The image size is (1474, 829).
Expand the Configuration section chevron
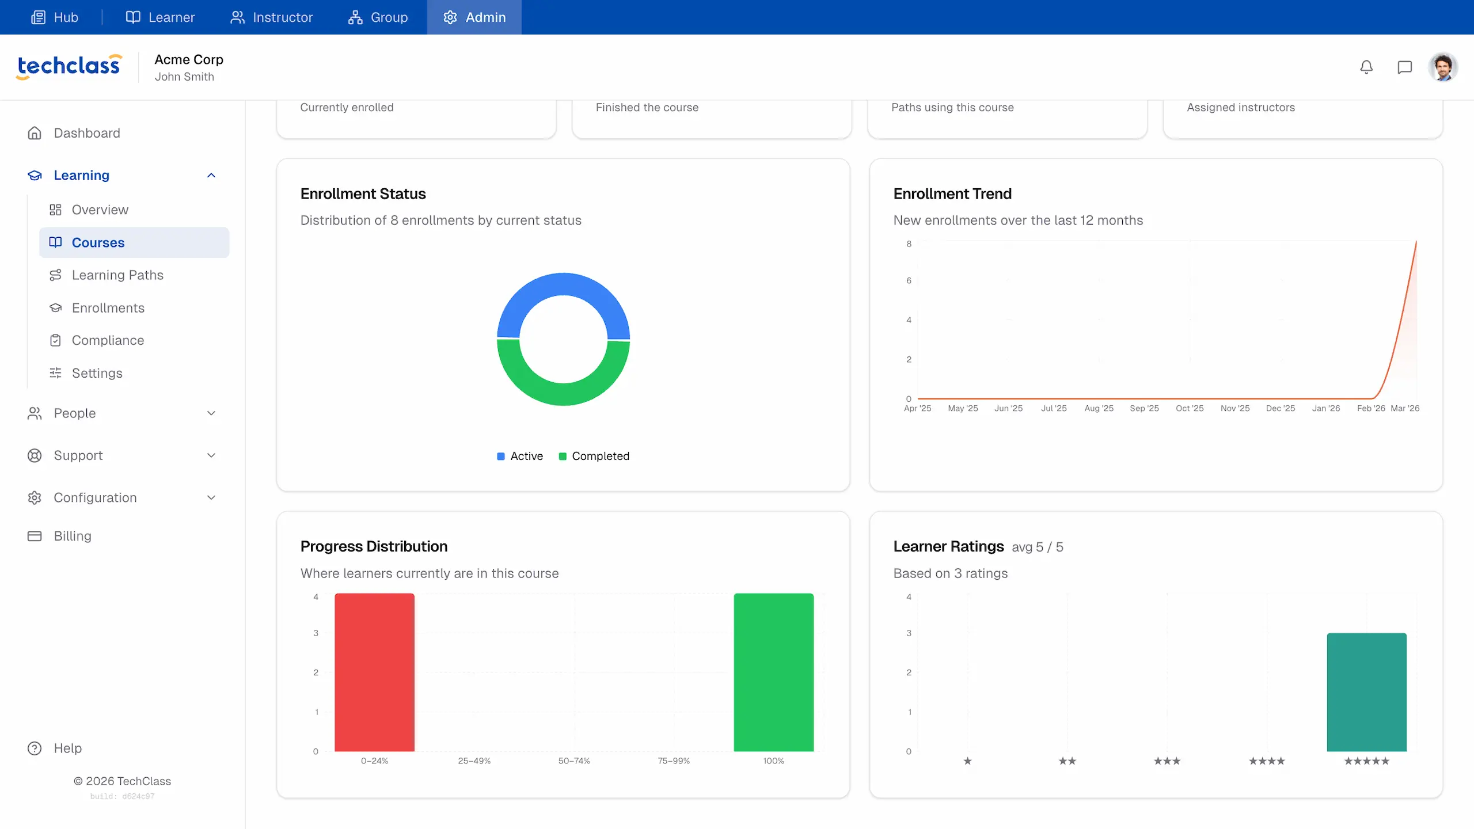pyautogui.click(x=211, y=497)
